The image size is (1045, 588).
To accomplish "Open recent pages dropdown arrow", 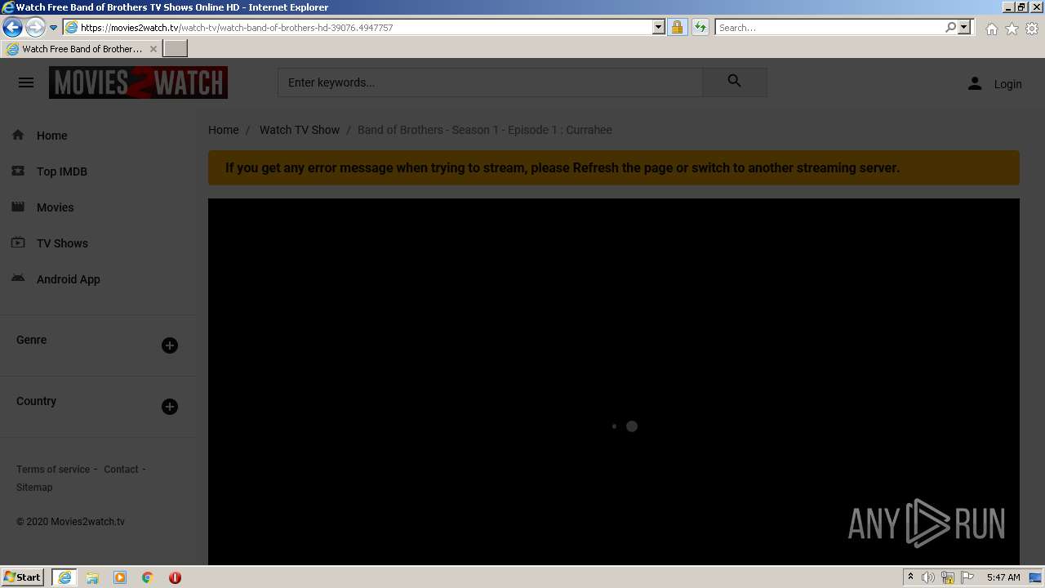I will tap(53, 27).
